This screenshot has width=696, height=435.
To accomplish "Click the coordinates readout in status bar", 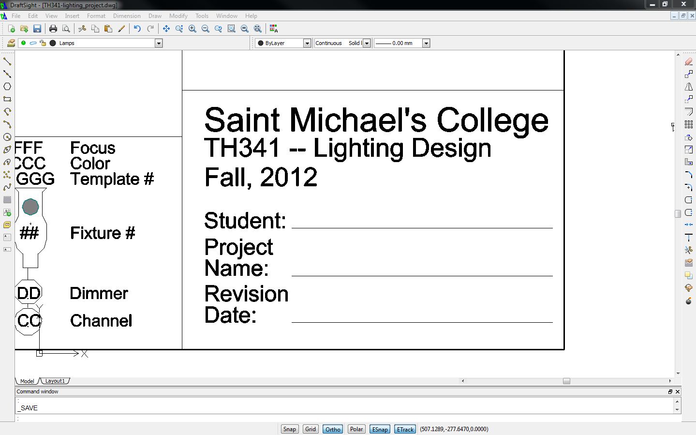I will pyautogui.click(x=454, y=429).
